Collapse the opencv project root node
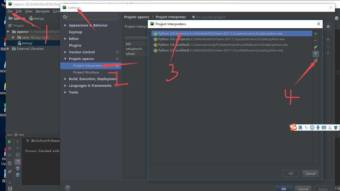The width and height of the screenshot is (340, 191). [x=8, y=32]
